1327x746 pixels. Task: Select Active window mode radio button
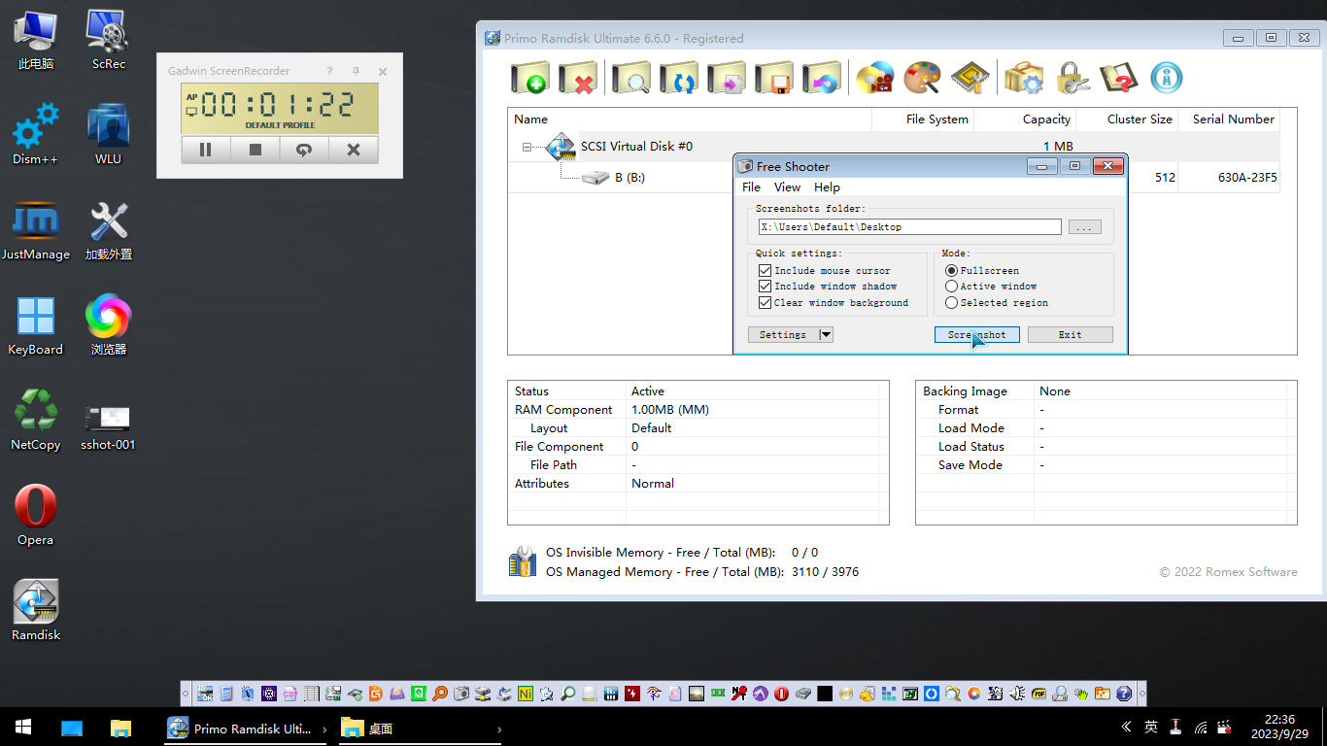tap(951, 287)
